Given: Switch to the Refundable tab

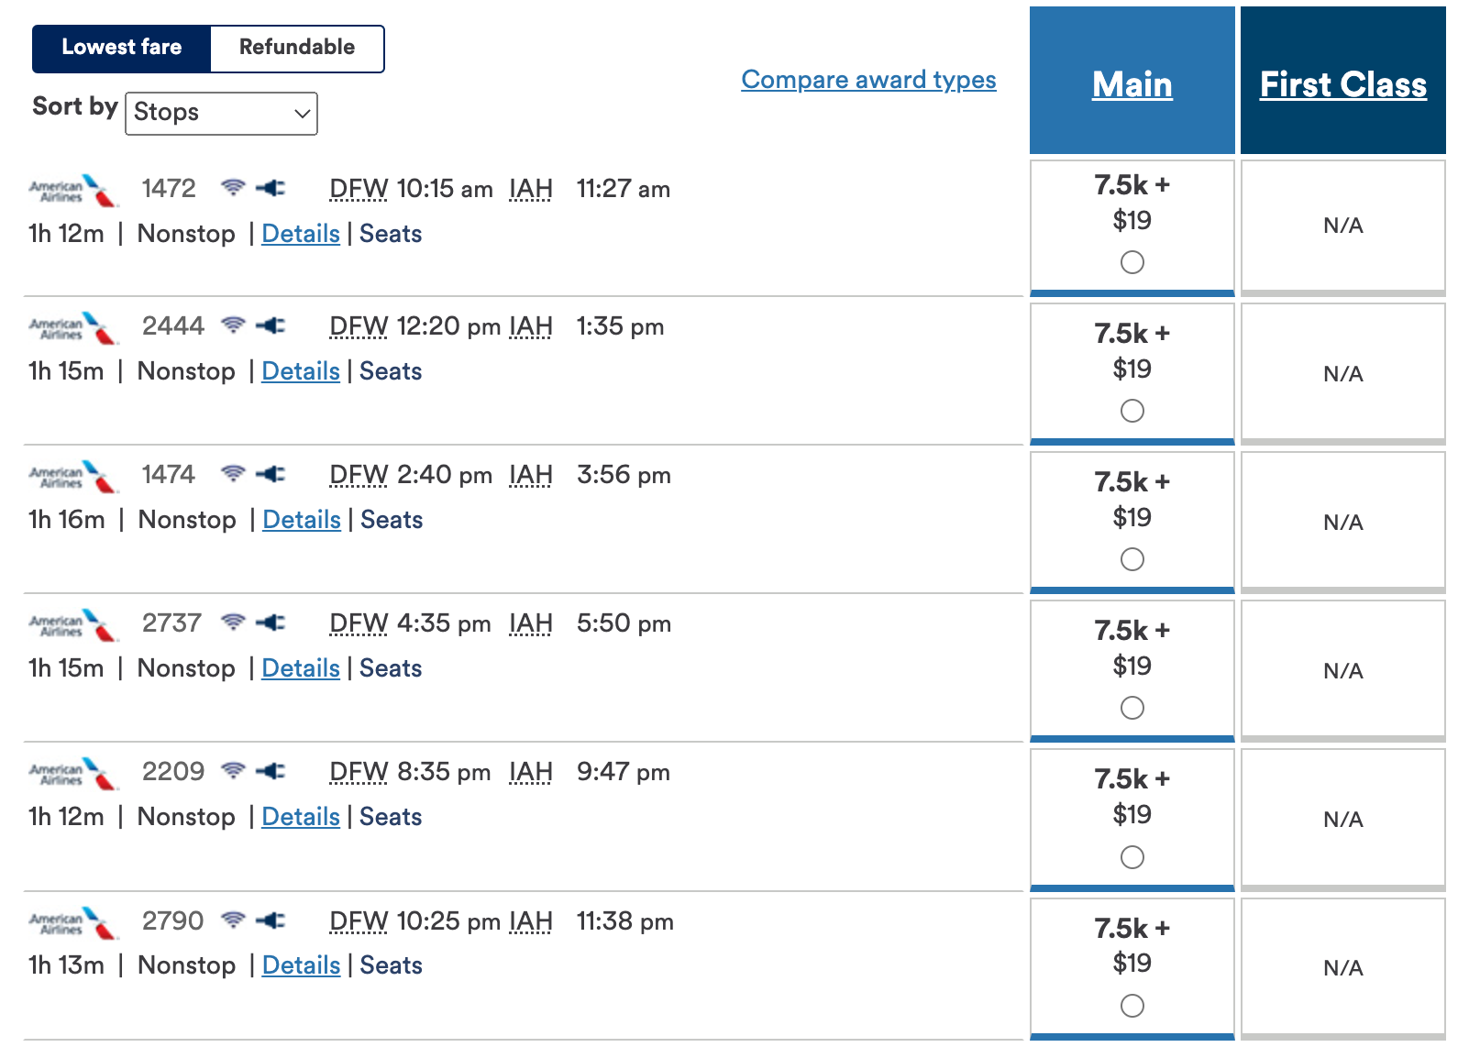Looking at the screenshot, I should (295, 47).
